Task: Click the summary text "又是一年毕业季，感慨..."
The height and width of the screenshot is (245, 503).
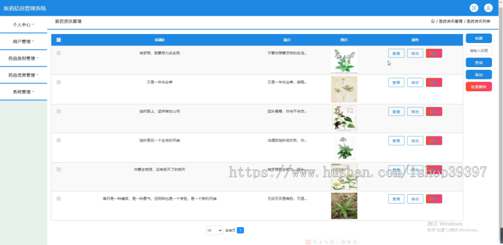Action: [x=287, y=82]
